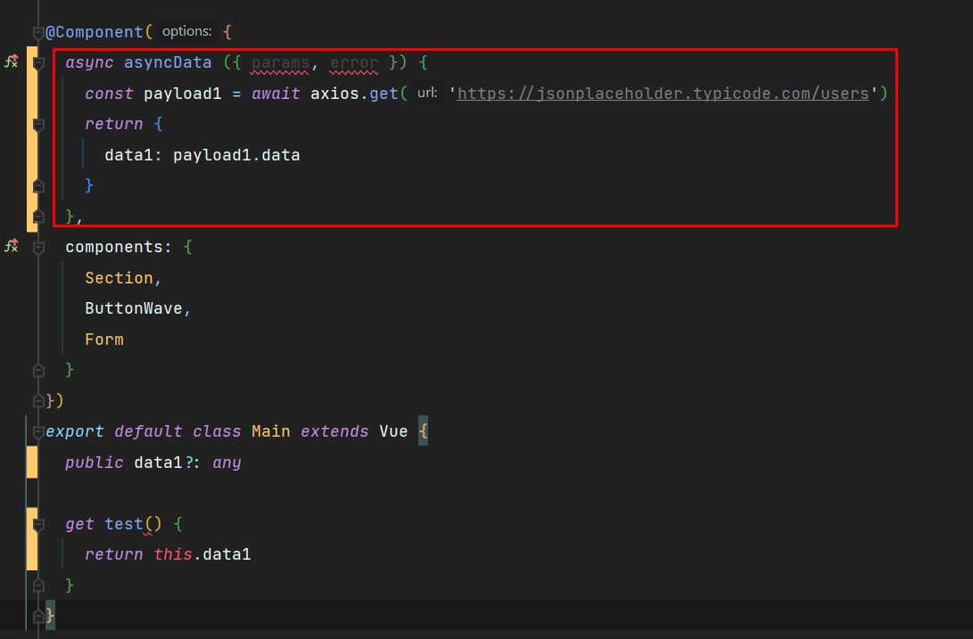Click the 'payload1' constant declaration
Image resolution: width=973 pixels, height=639 pixels.
point(183,94)
